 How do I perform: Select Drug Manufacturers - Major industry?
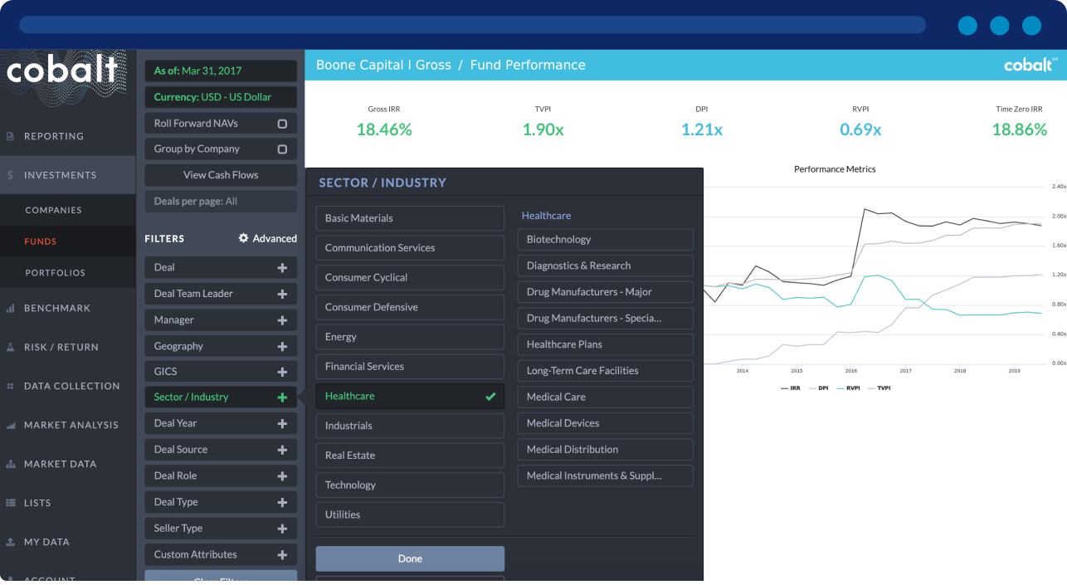[606, 292]
